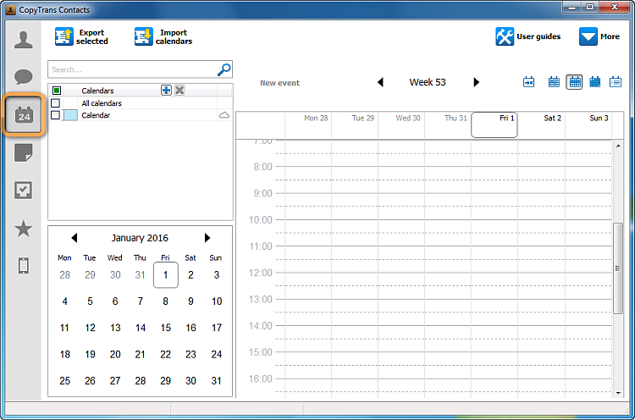Click the go-to-today calendar icon
635x420 pixels.
(528, 82)
